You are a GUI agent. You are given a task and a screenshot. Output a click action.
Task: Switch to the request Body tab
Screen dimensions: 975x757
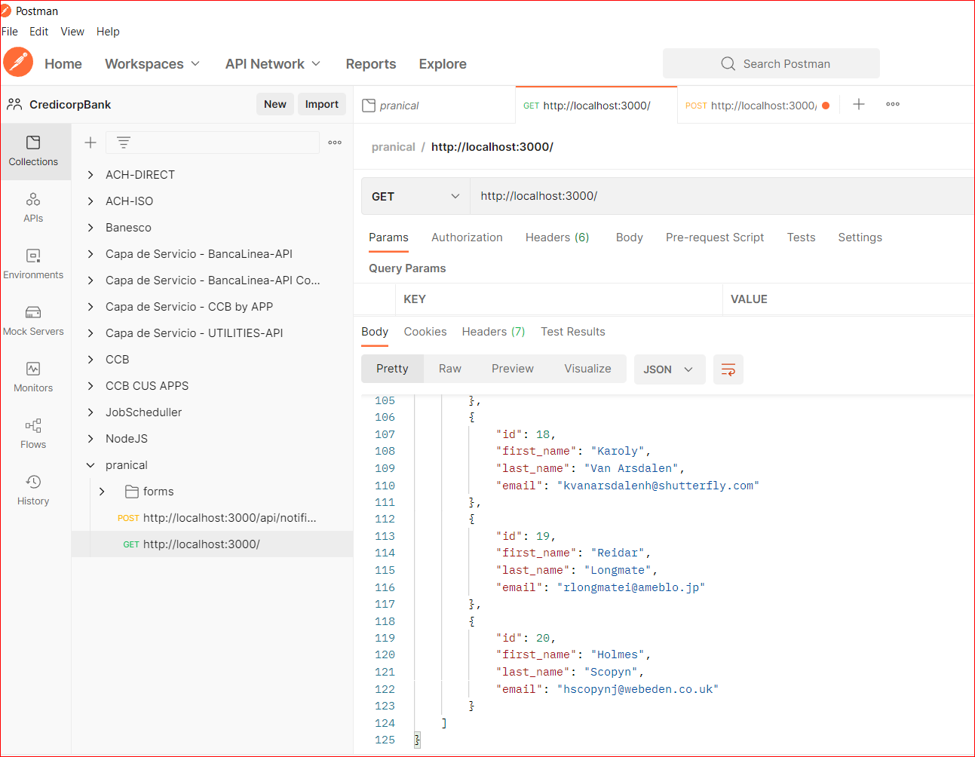[x=630, y=238]
